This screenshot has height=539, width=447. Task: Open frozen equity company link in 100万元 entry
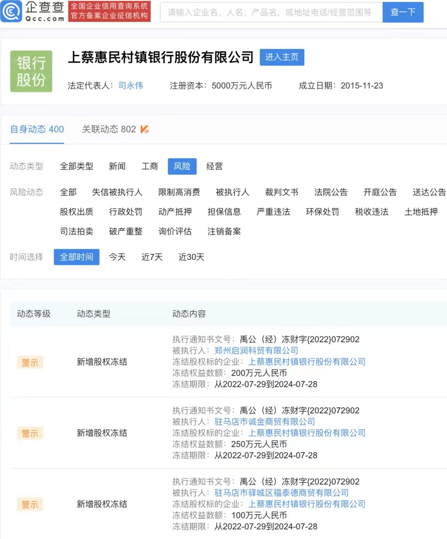tap(307, 504)
